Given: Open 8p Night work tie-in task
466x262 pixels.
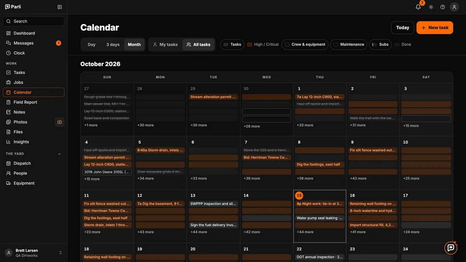Looking at the screenshot, I should (x=320, y=204).
